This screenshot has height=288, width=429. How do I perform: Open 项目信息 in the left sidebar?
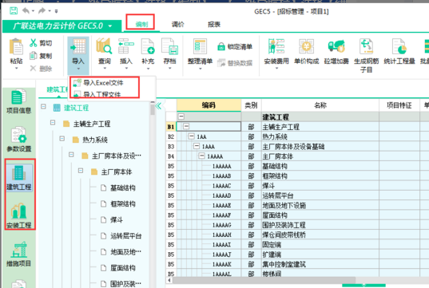(x=18, y=102)
